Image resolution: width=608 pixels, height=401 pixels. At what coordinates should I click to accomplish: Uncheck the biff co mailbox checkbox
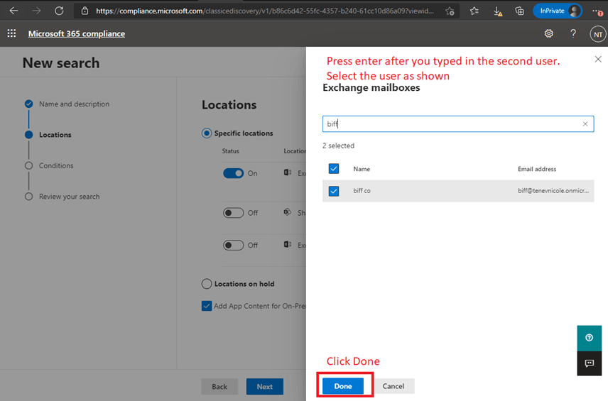pyautogui.click(x=333, y=191)
